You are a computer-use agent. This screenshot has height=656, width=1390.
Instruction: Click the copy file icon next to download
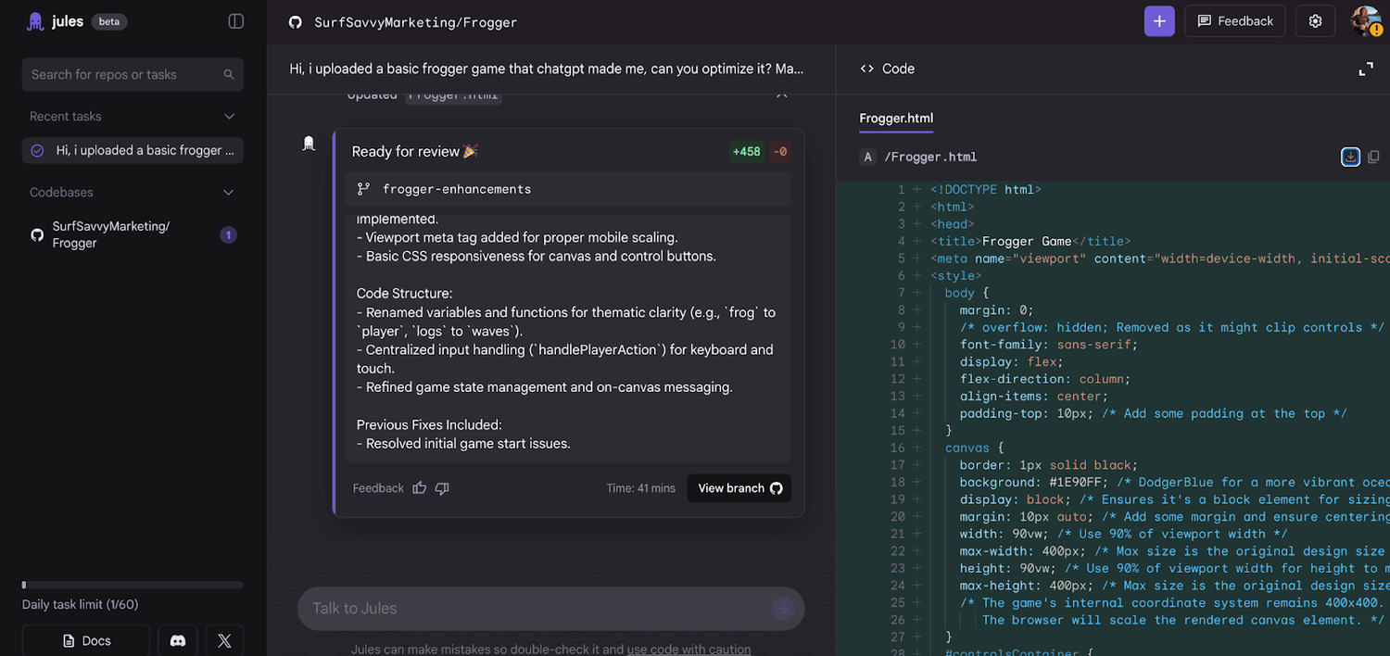(1373, 157)
